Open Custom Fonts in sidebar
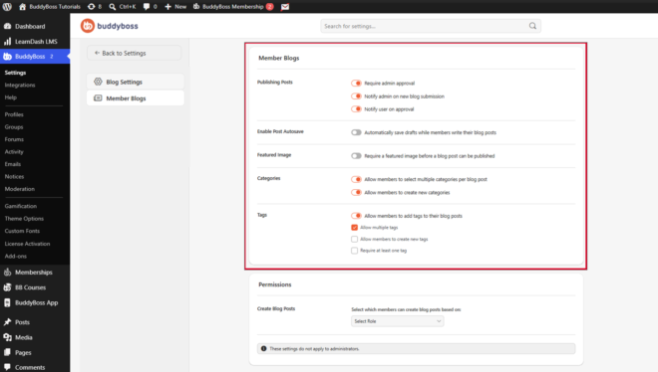The width and height of the screenshot is (658, 372). [x=22, y=231]
